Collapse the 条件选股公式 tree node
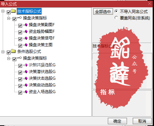The width and height of the screenshot is (154, 126). pyautogui.click(x=3, y=52)
